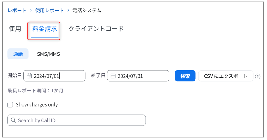Screen dimensions: 267x140
Task: Click CSV にエクスポート button
Action: pyautogui.click(x=226, y=76)
